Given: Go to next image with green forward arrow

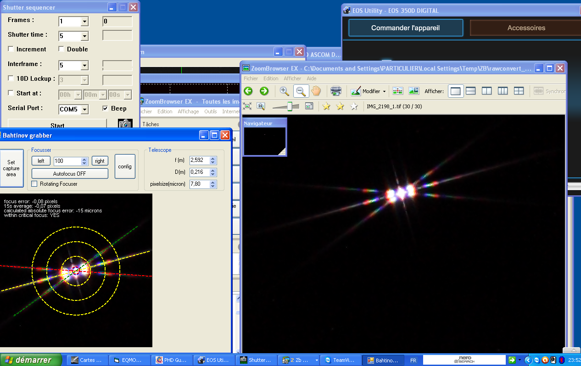Looking at the screenshot, I should point(264,91).
